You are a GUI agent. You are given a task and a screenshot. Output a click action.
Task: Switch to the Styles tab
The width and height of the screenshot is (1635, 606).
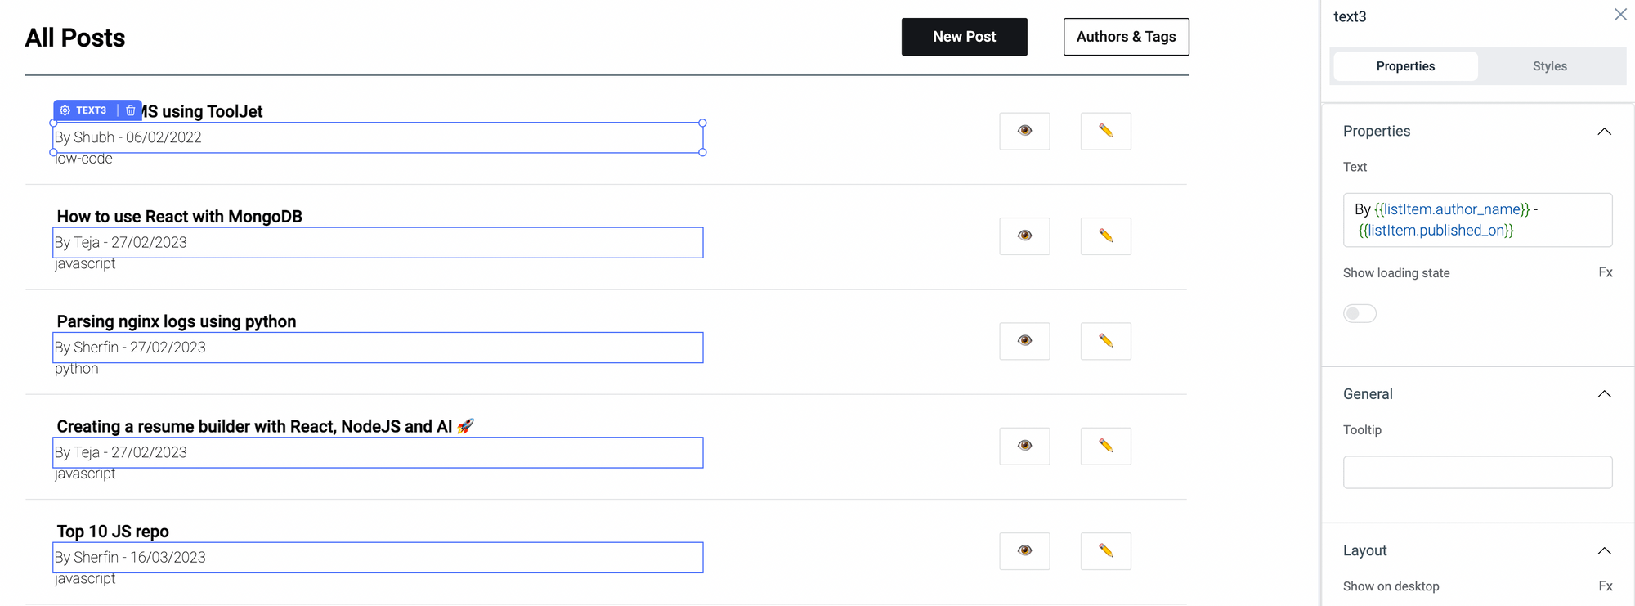(x=1549, y=66)
